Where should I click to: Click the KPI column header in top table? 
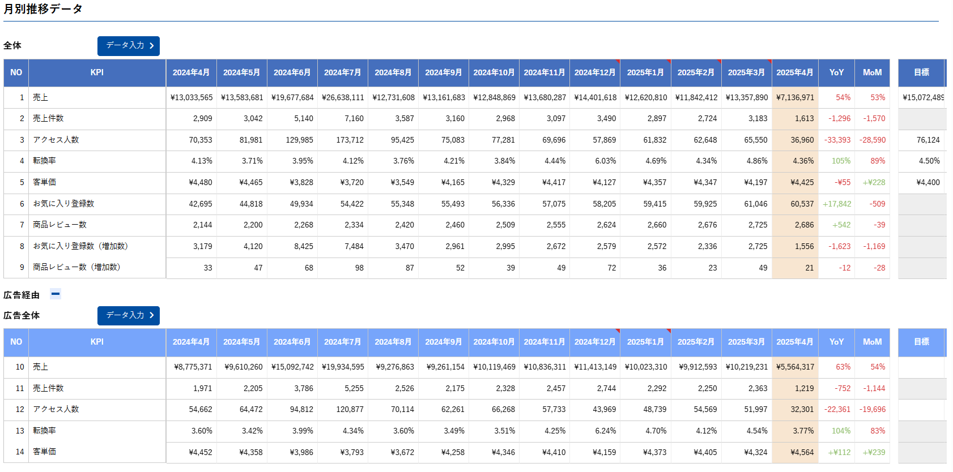pos(97,72)
